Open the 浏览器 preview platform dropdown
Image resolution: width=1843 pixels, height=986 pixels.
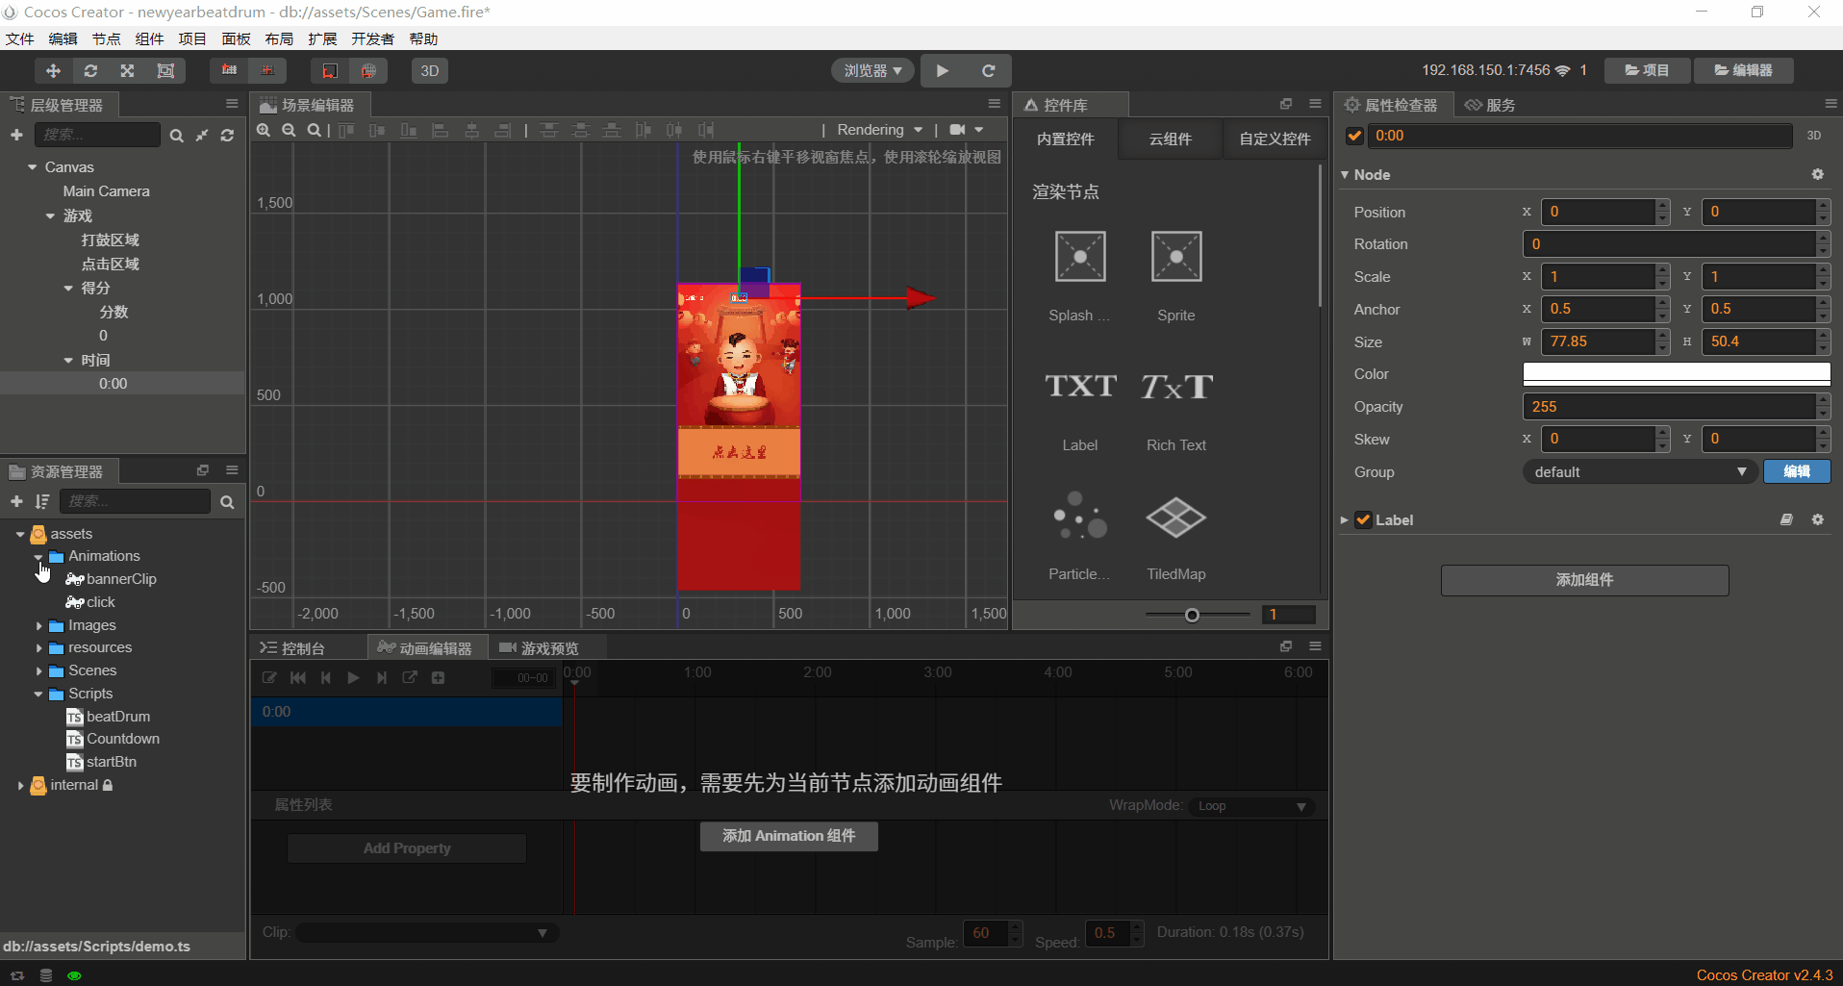pos(872,70)
